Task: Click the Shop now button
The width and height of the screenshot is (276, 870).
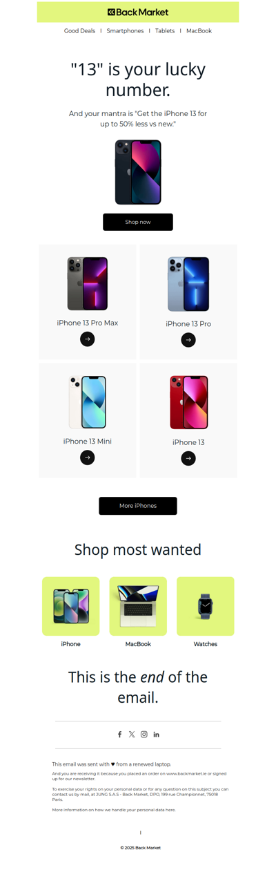Action: [138, 222]
